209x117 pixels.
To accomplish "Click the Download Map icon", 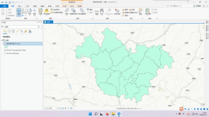I will click(x=148, y=12).
